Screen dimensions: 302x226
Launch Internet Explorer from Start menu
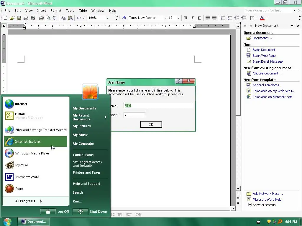tap(36, 142)
